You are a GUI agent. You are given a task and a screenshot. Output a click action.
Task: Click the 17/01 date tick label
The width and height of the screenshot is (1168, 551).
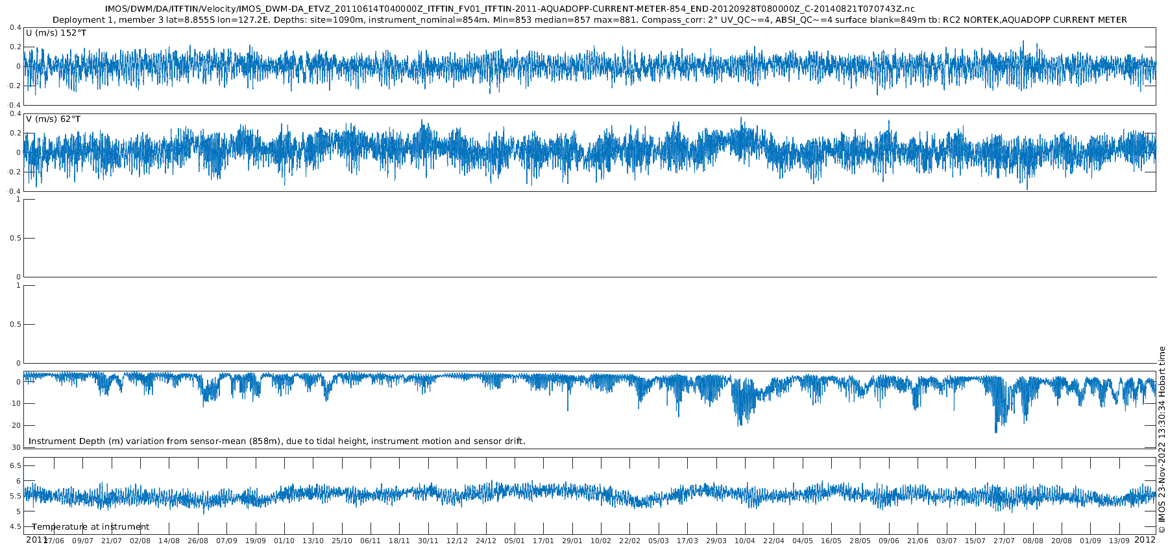tap(543, 541)
